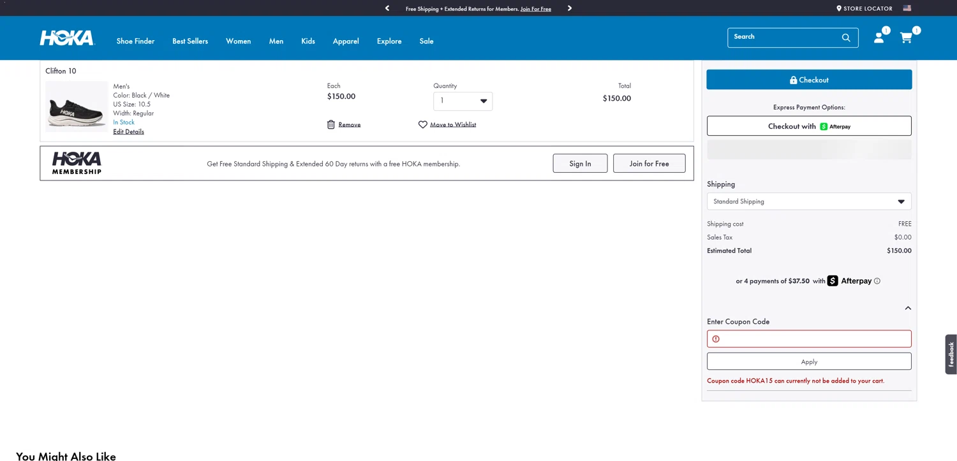957x461 pixels.
Task: Open Clifton 10 shoe thumbnail
Action: point(77,106)
